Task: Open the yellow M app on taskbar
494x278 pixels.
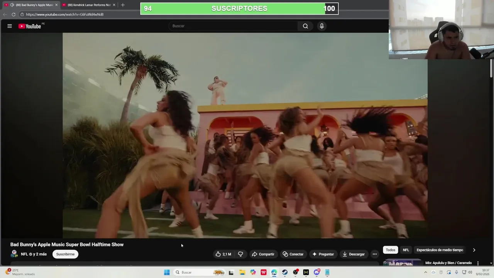Action: pyautogui.click(x=306, y=272)
